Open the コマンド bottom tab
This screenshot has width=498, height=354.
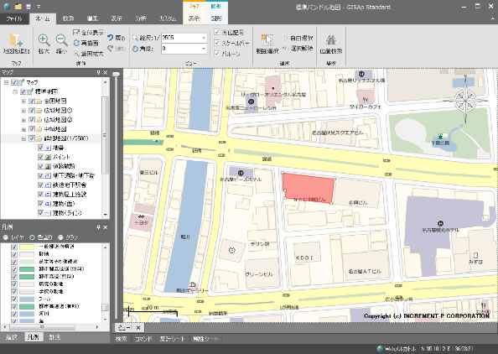point(143,339)
